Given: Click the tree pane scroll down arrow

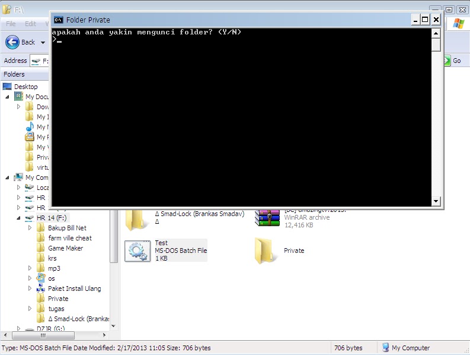Looking at the screenshot, I should click(x=113, y=326).
